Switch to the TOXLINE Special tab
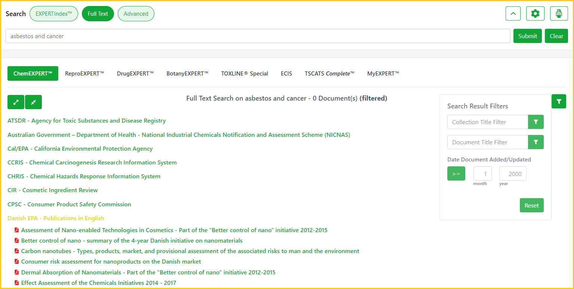The image size is (574, 289). [244, 74]
